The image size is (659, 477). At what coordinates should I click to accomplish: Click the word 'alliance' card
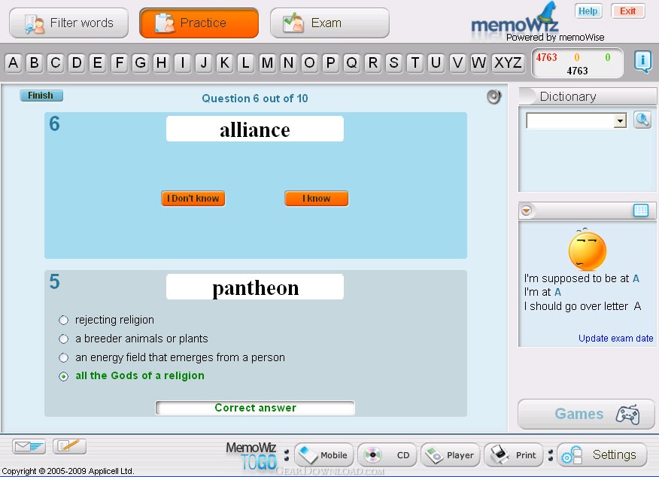(255, 129)
